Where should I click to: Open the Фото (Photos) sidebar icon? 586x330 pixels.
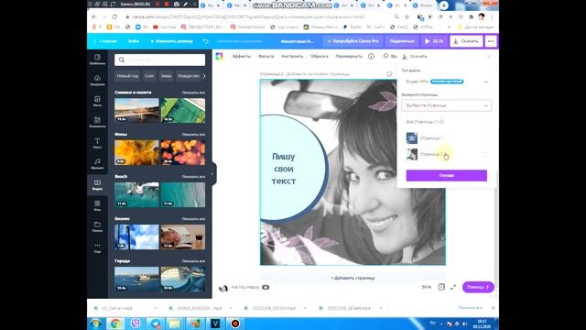point(97,101)
